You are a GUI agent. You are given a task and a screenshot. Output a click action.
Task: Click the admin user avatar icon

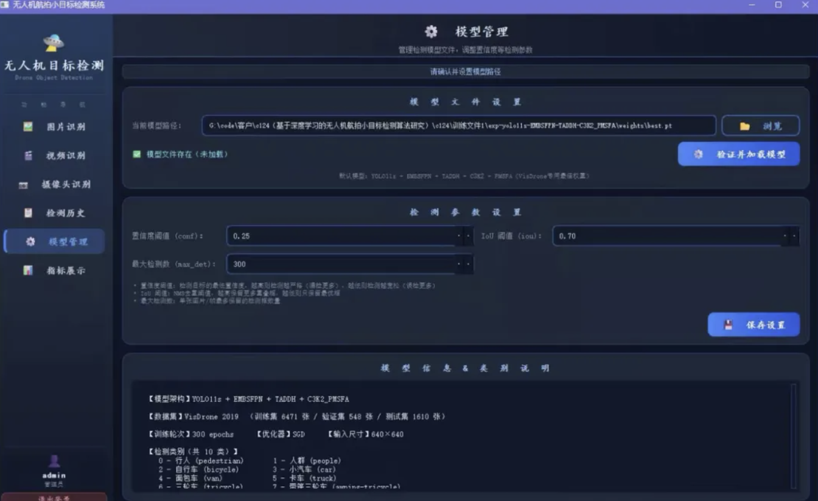pos(54,461)
